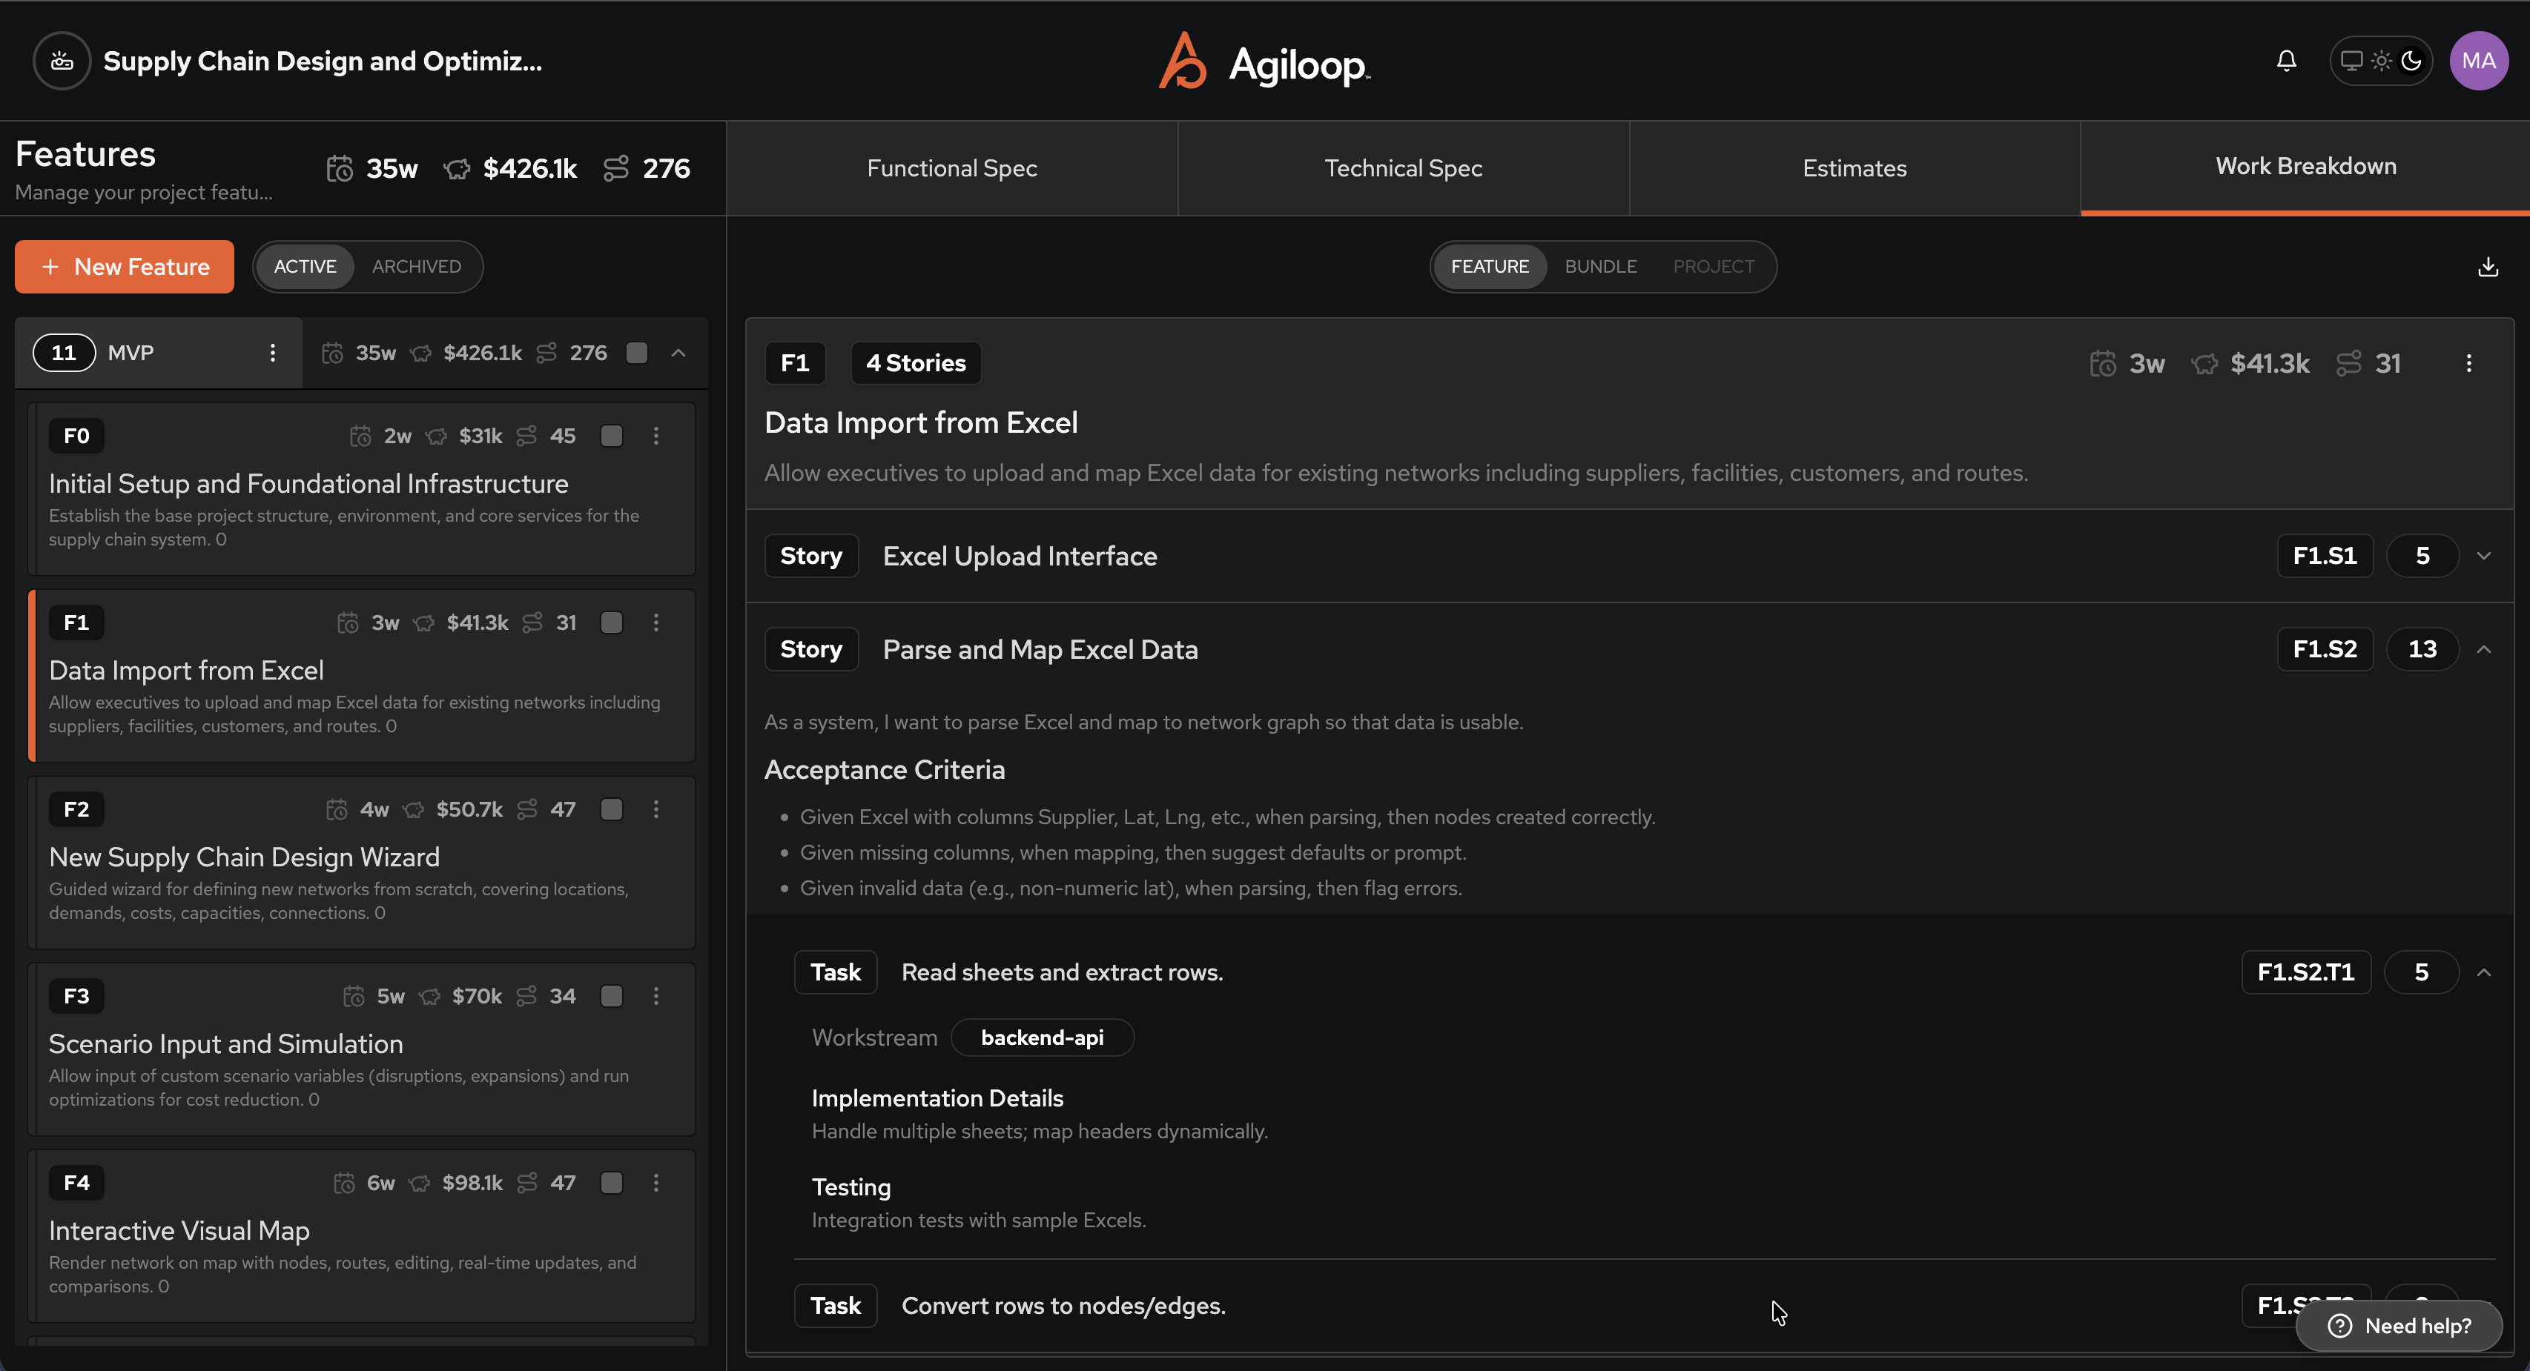
Task: Check the MVP bundle checkbox
Action: (x=636, y=352)
